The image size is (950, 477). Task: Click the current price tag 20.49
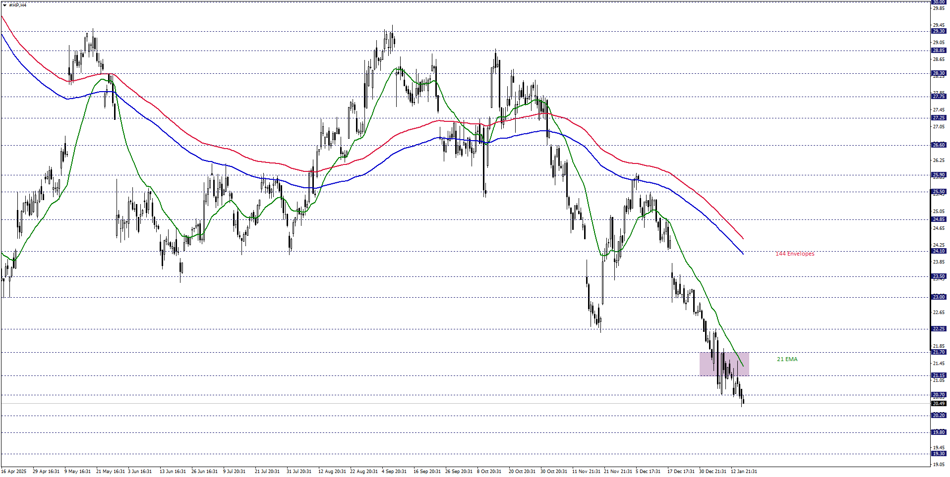coord(938,404)
